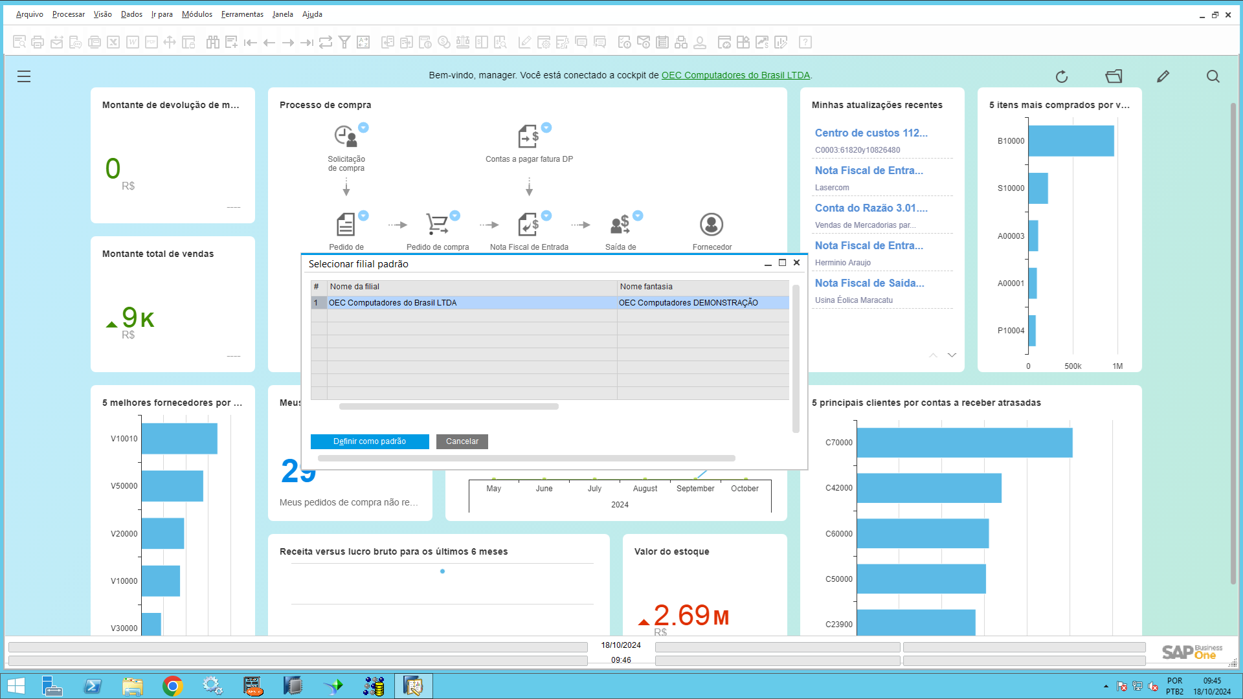Open the Módulos menu

(x=197, y=14)
